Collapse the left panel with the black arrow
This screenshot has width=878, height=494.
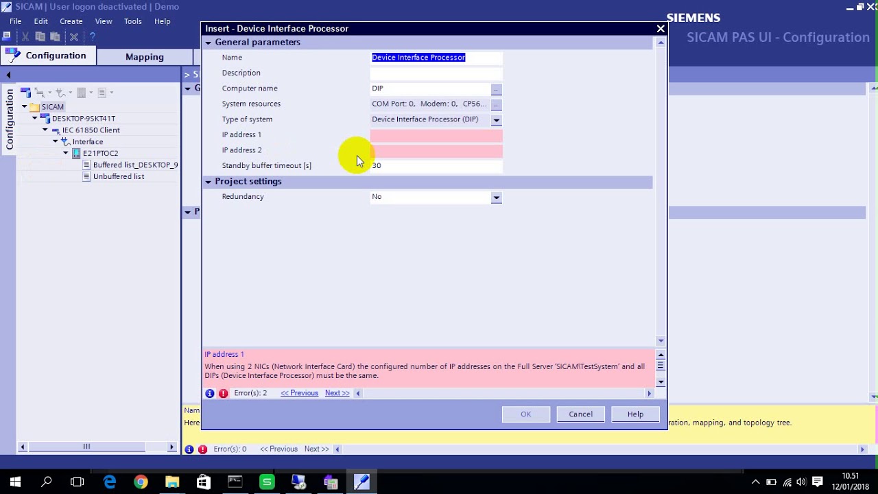[x=8, y=74]
